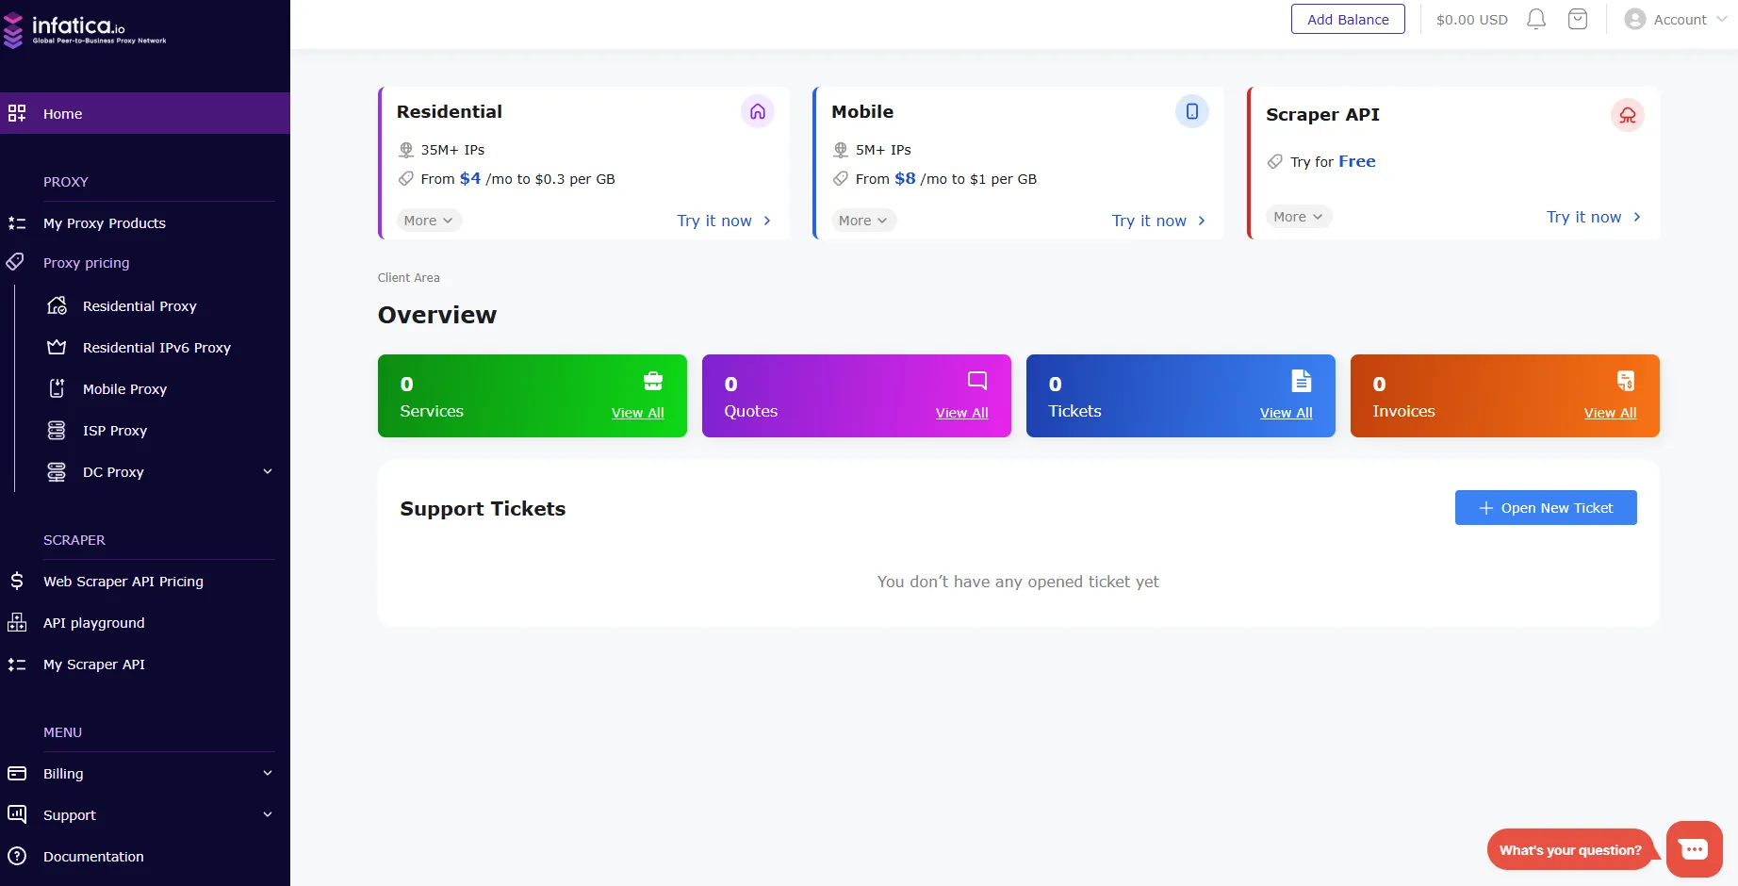Click the Residential card home icon

[758, 112]
